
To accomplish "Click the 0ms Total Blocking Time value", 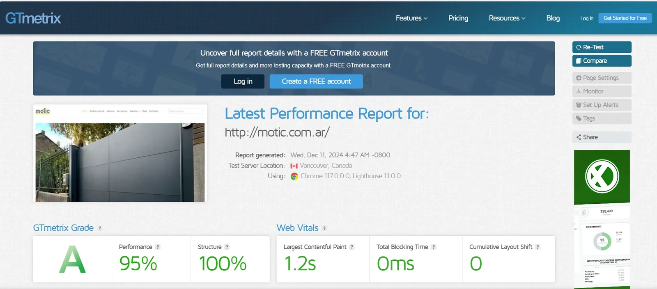I will point(395,263).
